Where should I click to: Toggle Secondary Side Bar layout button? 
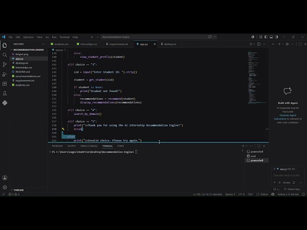pyautogui.click(x=276, y=37)
